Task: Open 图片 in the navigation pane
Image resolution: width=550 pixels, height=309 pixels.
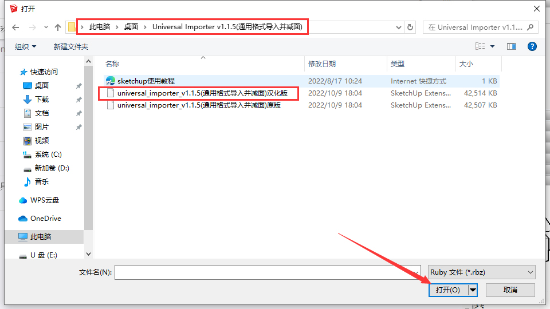Action: coord(36,127)
